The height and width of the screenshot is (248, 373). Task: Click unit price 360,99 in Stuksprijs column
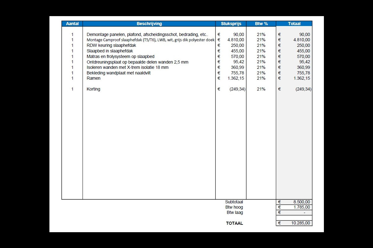[x=238, y=67]
